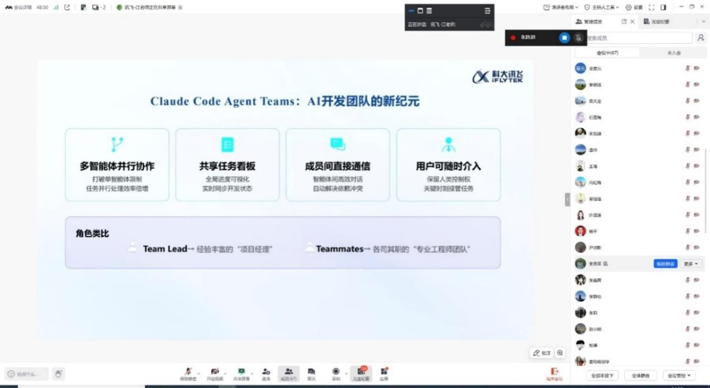Switch to the manage members tab
This screenshot has width=710, height=388.
click(589, 21)
